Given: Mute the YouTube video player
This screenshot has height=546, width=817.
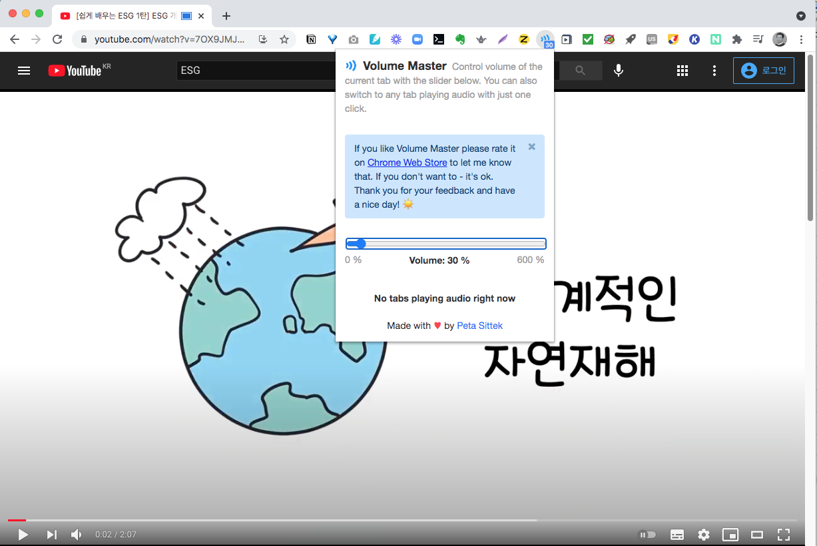Looking at the screenshot, I should (77, 534).
